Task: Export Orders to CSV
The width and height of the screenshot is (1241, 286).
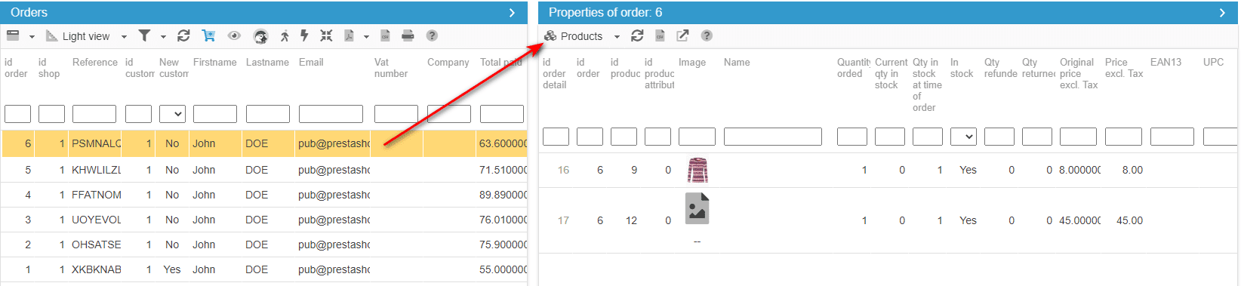Action: pos(385,35)
